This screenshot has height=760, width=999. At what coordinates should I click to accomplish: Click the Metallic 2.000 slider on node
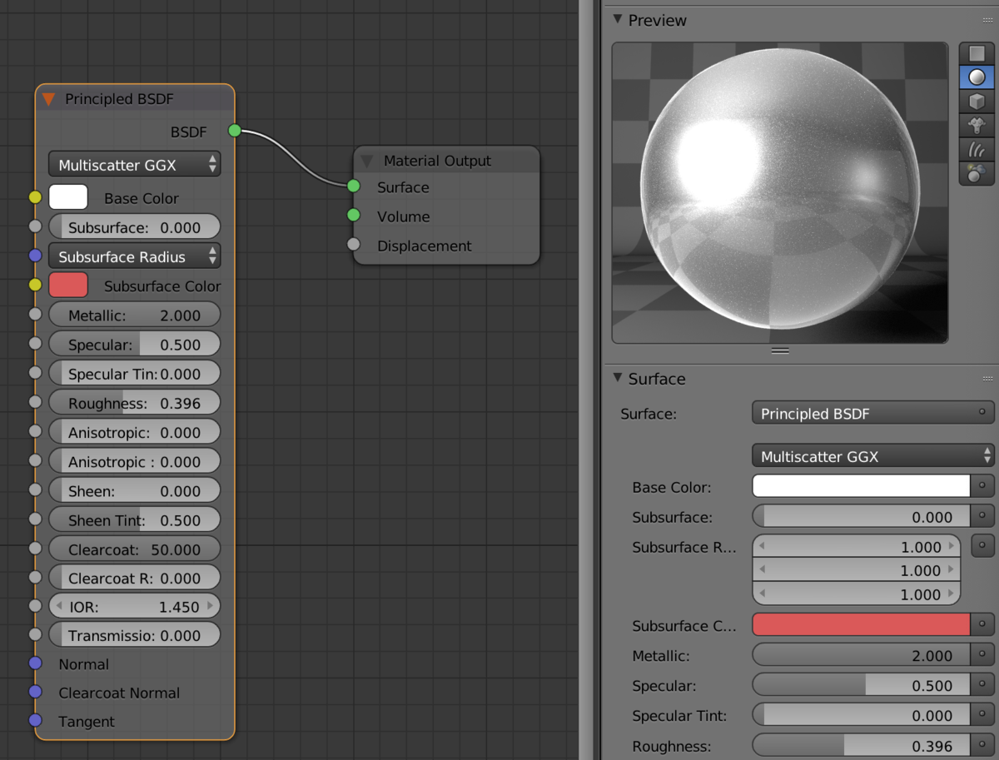click(134, 315)
